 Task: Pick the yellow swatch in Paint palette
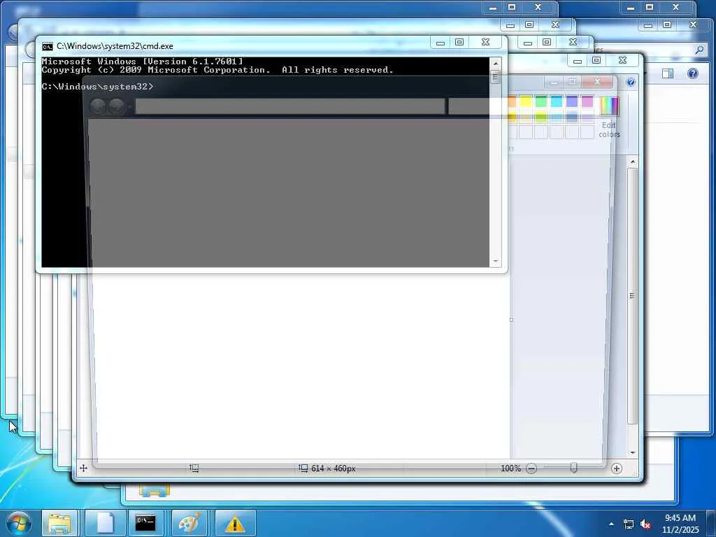pos(526,101)
